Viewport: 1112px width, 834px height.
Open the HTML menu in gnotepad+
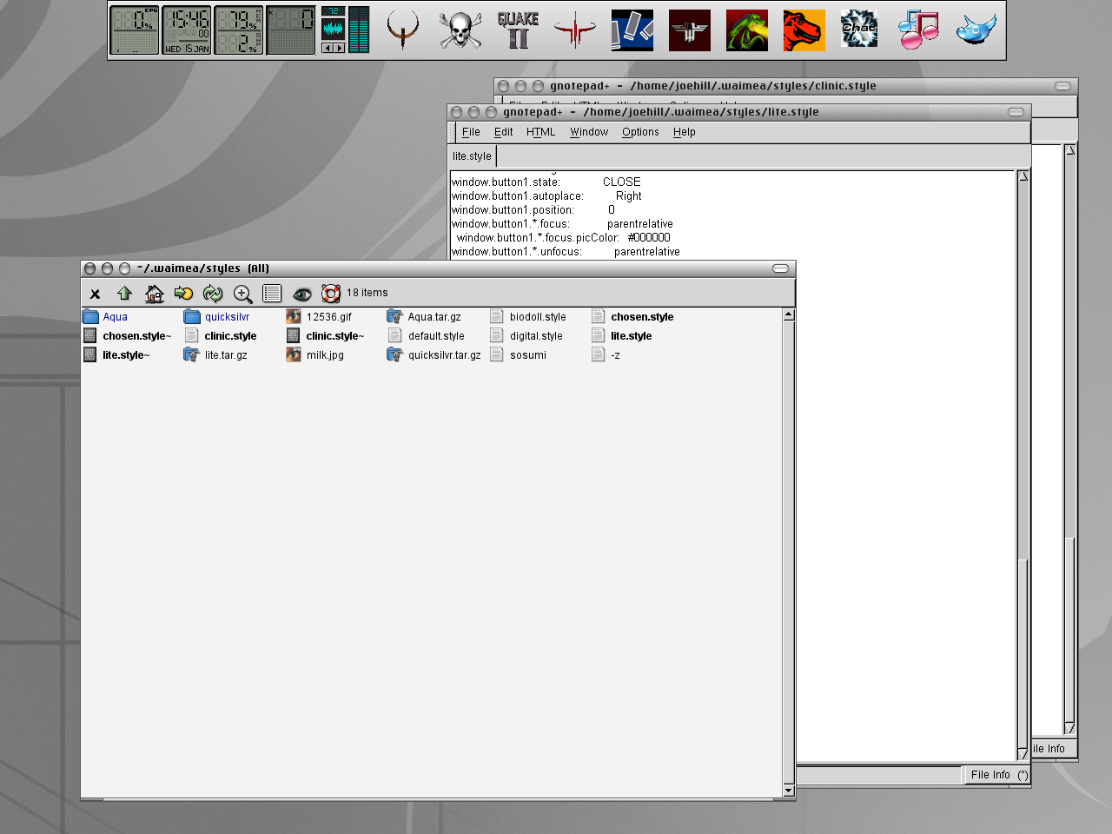click(540, 132)
